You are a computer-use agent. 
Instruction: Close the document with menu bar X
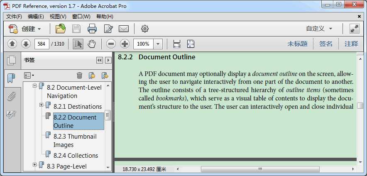359,16
